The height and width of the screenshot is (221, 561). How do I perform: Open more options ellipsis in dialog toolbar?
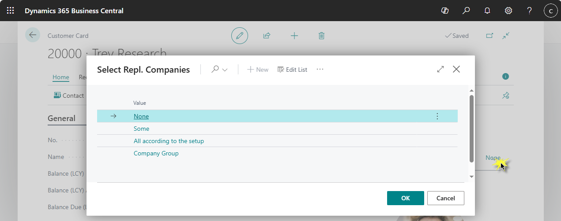(x=320, y=70)
